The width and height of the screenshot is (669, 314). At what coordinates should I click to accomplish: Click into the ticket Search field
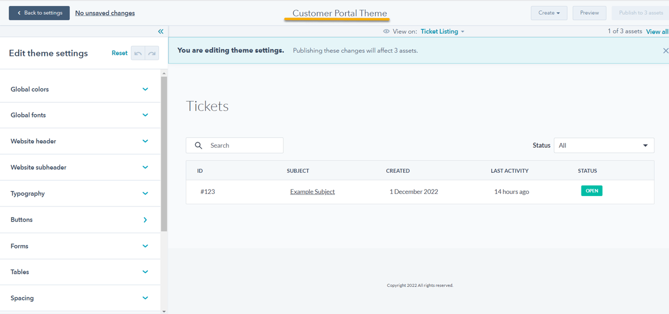tap(234, 146)
